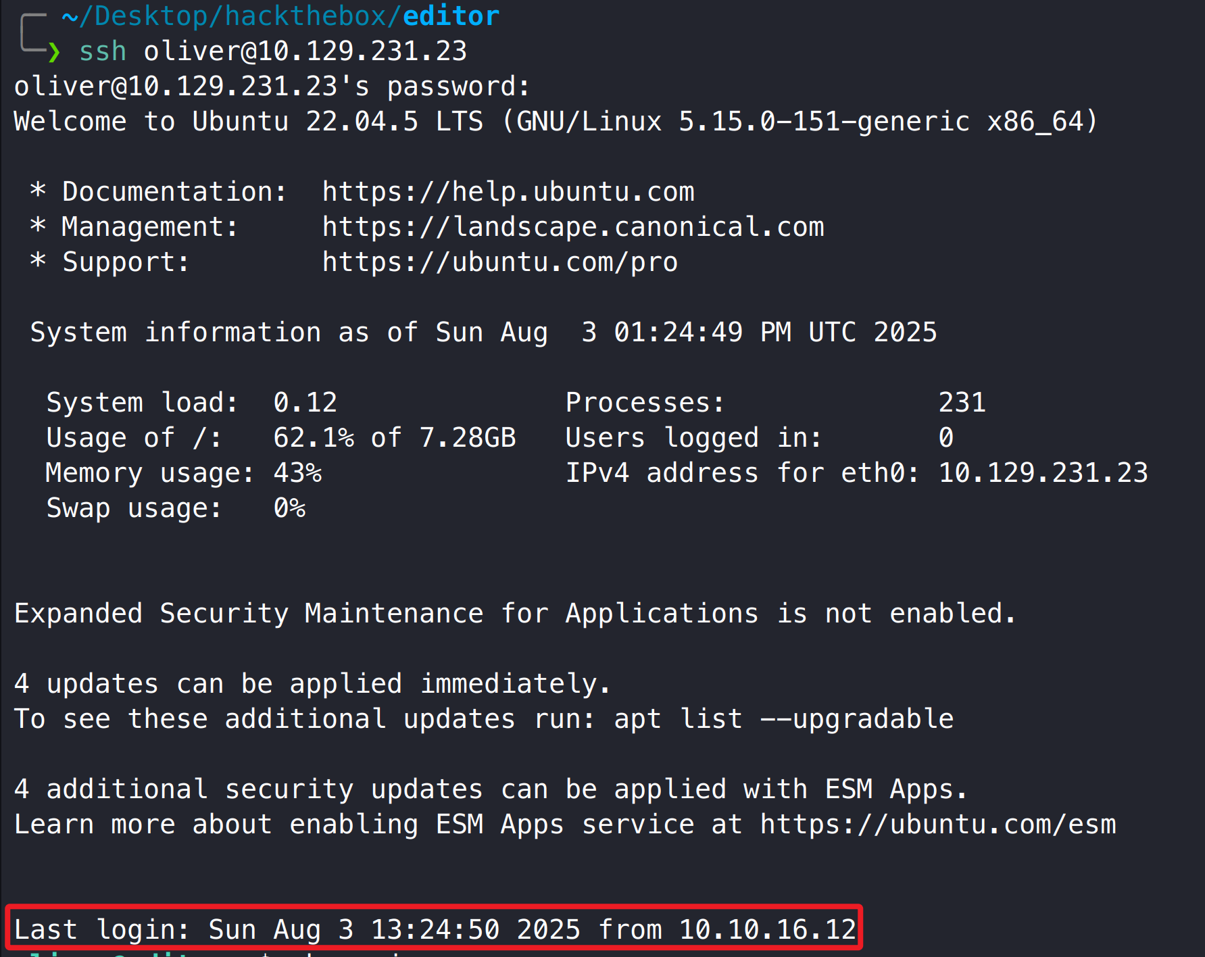
Task: Click the Swap usage 0% value
Action: (289, 508)
